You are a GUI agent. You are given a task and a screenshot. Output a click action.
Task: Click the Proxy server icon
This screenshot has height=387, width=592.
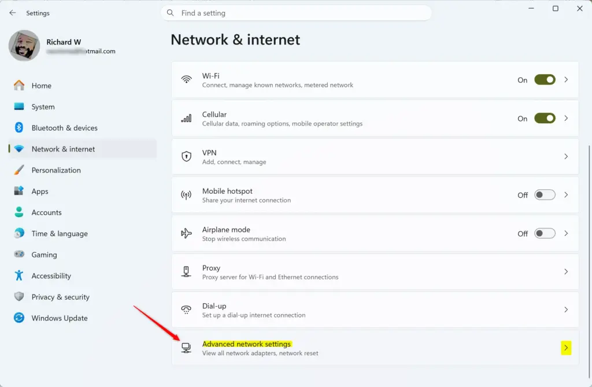pos(186,272)
